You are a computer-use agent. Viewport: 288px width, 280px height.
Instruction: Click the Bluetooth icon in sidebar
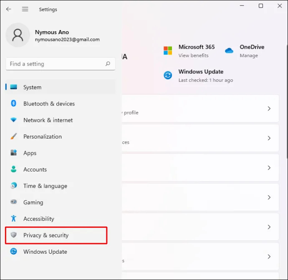click(14, 103)
